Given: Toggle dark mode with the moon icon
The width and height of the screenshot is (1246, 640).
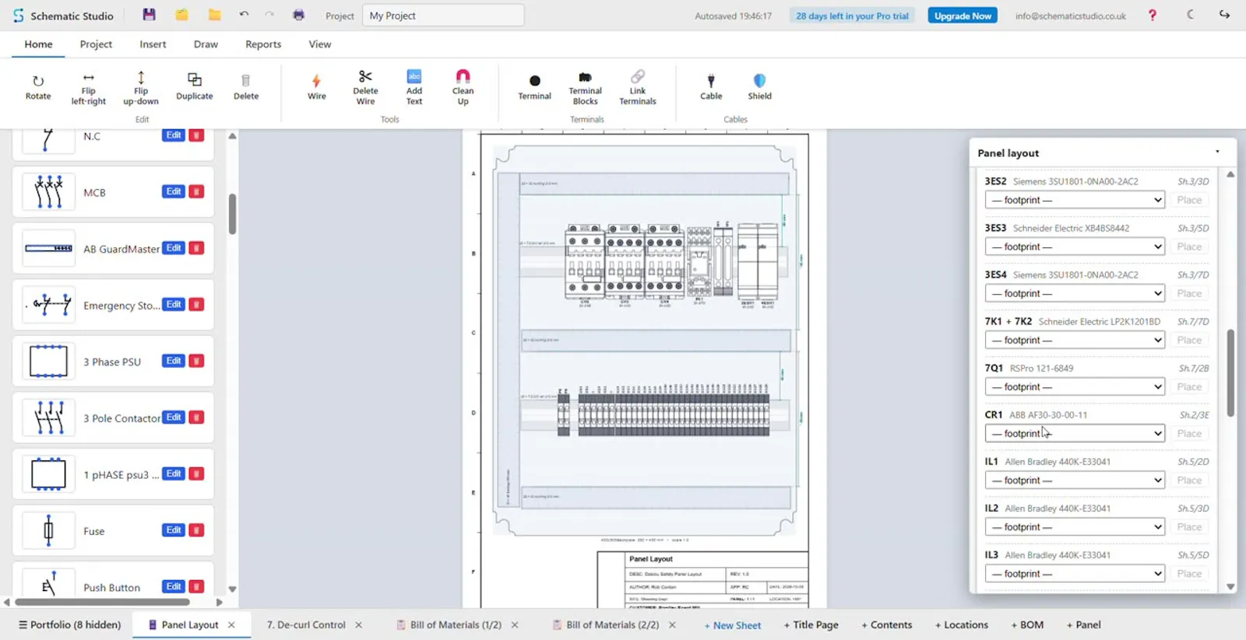Looking at the screenshot, I should pyautogui.click(x=1191, y=15).
